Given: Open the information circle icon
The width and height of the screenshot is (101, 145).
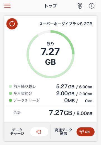Looking at the screenshot, I should 92,6.
